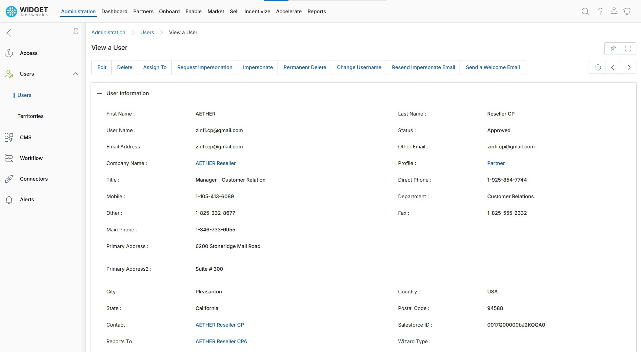
Task: Click the Connectors plug icon
Action: [x=9, y=179]
